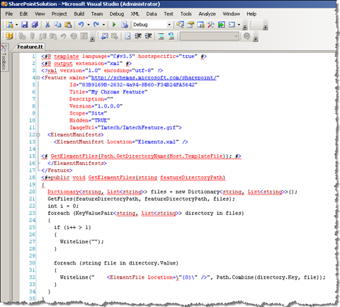
Task: Click the ElementManifest Location Elements.xml line
Action: [x=121, y=141]
